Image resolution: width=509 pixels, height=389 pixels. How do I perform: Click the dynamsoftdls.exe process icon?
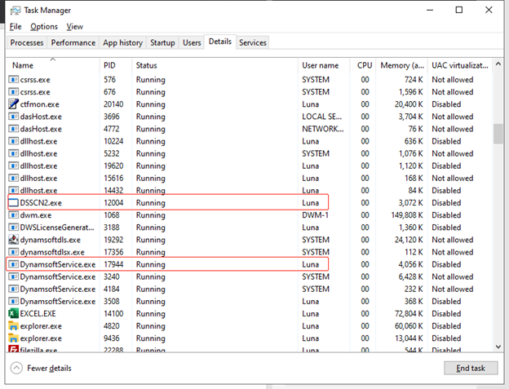tap(13, 240)
